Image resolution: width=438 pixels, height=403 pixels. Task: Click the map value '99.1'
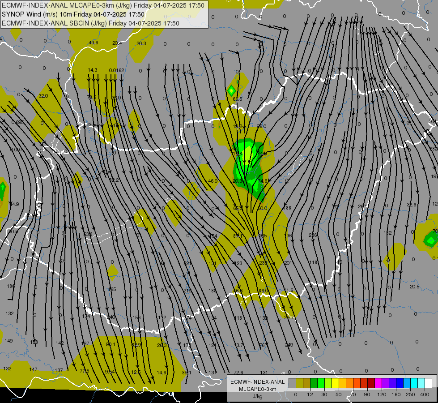tap(111, 344)
